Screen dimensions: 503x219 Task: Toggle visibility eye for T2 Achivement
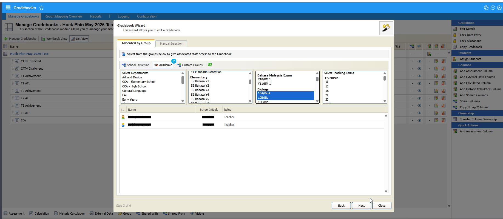click(419, 91)
